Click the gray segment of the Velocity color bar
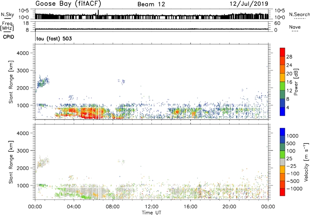Viewport: 310px width, 215px height. (282, 162)
